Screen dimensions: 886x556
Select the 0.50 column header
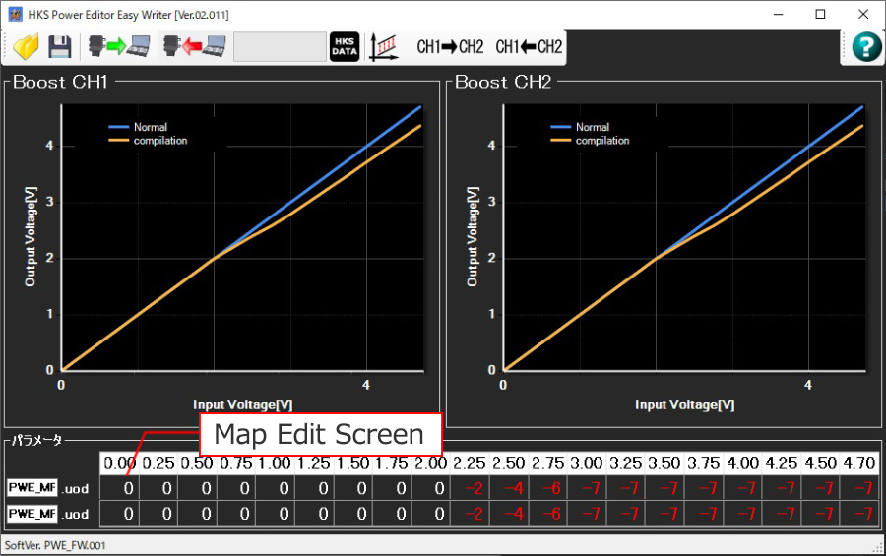tap(197, 463)
